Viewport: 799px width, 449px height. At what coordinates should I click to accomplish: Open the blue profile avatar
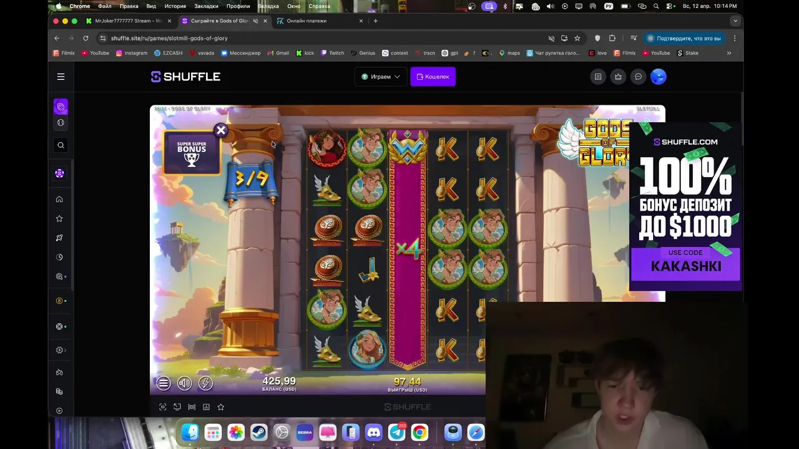pyautogui.click(x=659, y=77)
